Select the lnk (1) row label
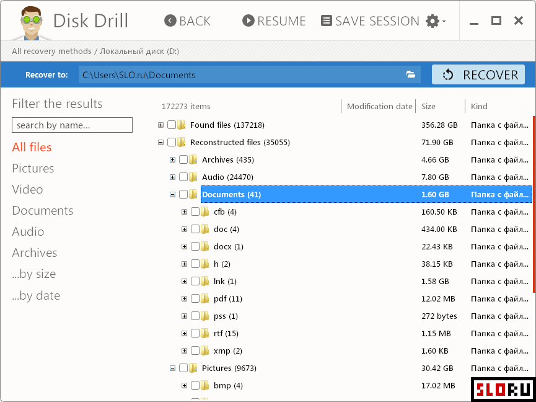Viewport: 536px width, 402px height. point(225,282)
